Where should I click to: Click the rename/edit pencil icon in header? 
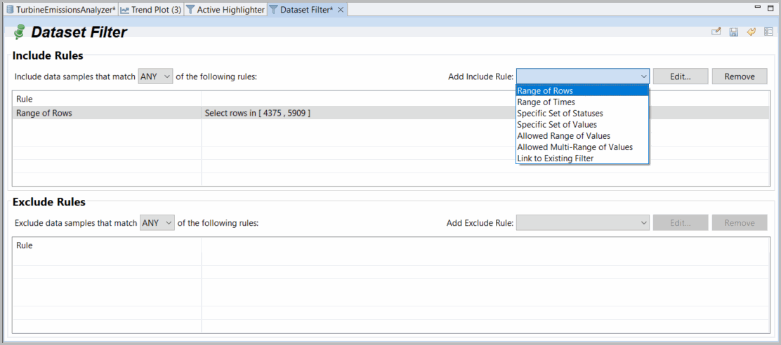click(x=716, y=32)
